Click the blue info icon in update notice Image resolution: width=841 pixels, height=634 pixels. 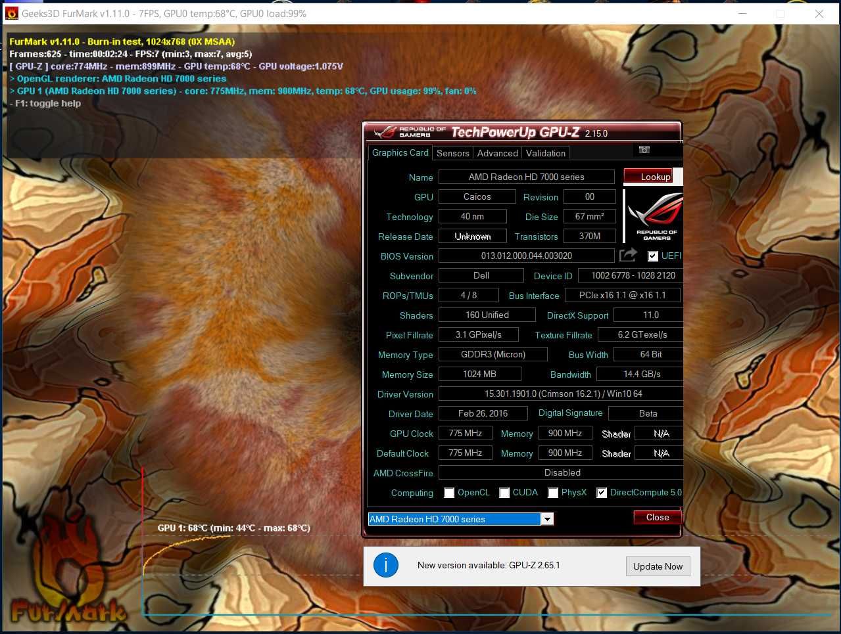point(386,565)
